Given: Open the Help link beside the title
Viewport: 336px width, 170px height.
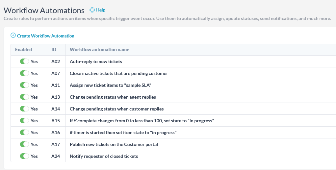Looking at the screenshot, I should [x=101, y=10].
